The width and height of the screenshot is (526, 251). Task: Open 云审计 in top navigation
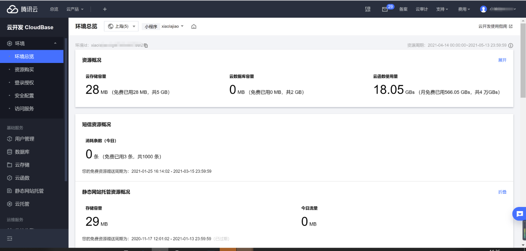422,9
